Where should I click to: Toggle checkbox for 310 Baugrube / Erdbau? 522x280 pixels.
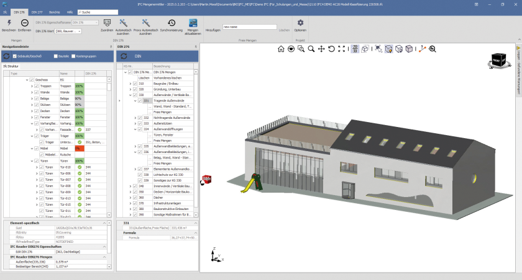click(x=135, y=84)
